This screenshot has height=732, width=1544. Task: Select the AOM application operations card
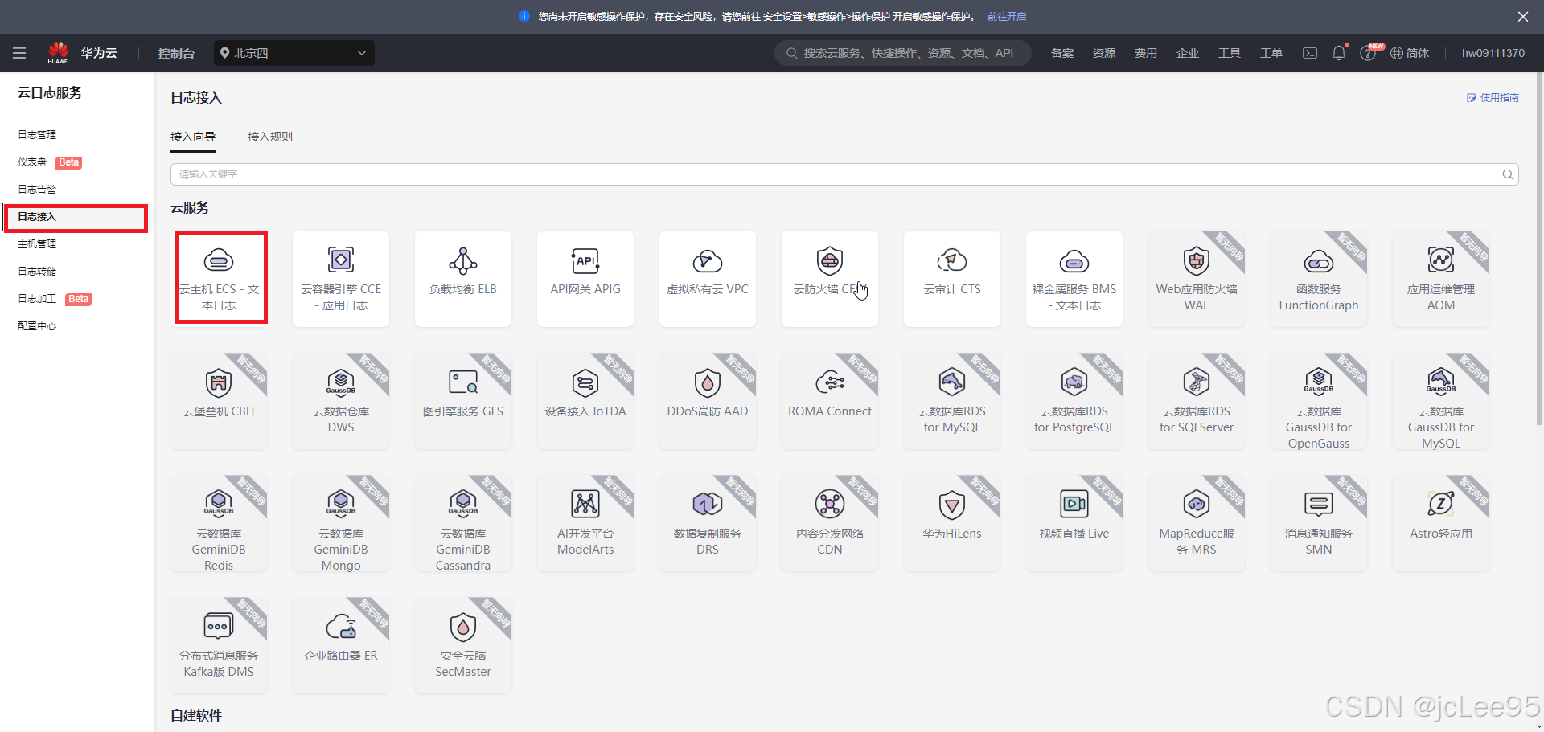(x=1441, y=278)
